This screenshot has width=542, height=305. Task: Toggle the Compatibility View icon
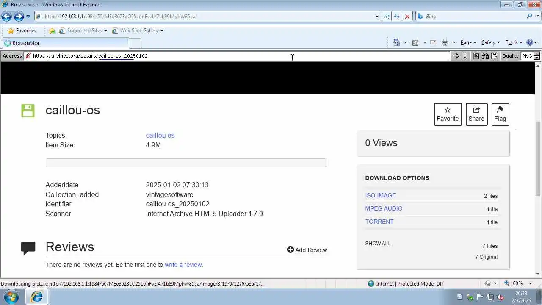click(x=386, y=17)
